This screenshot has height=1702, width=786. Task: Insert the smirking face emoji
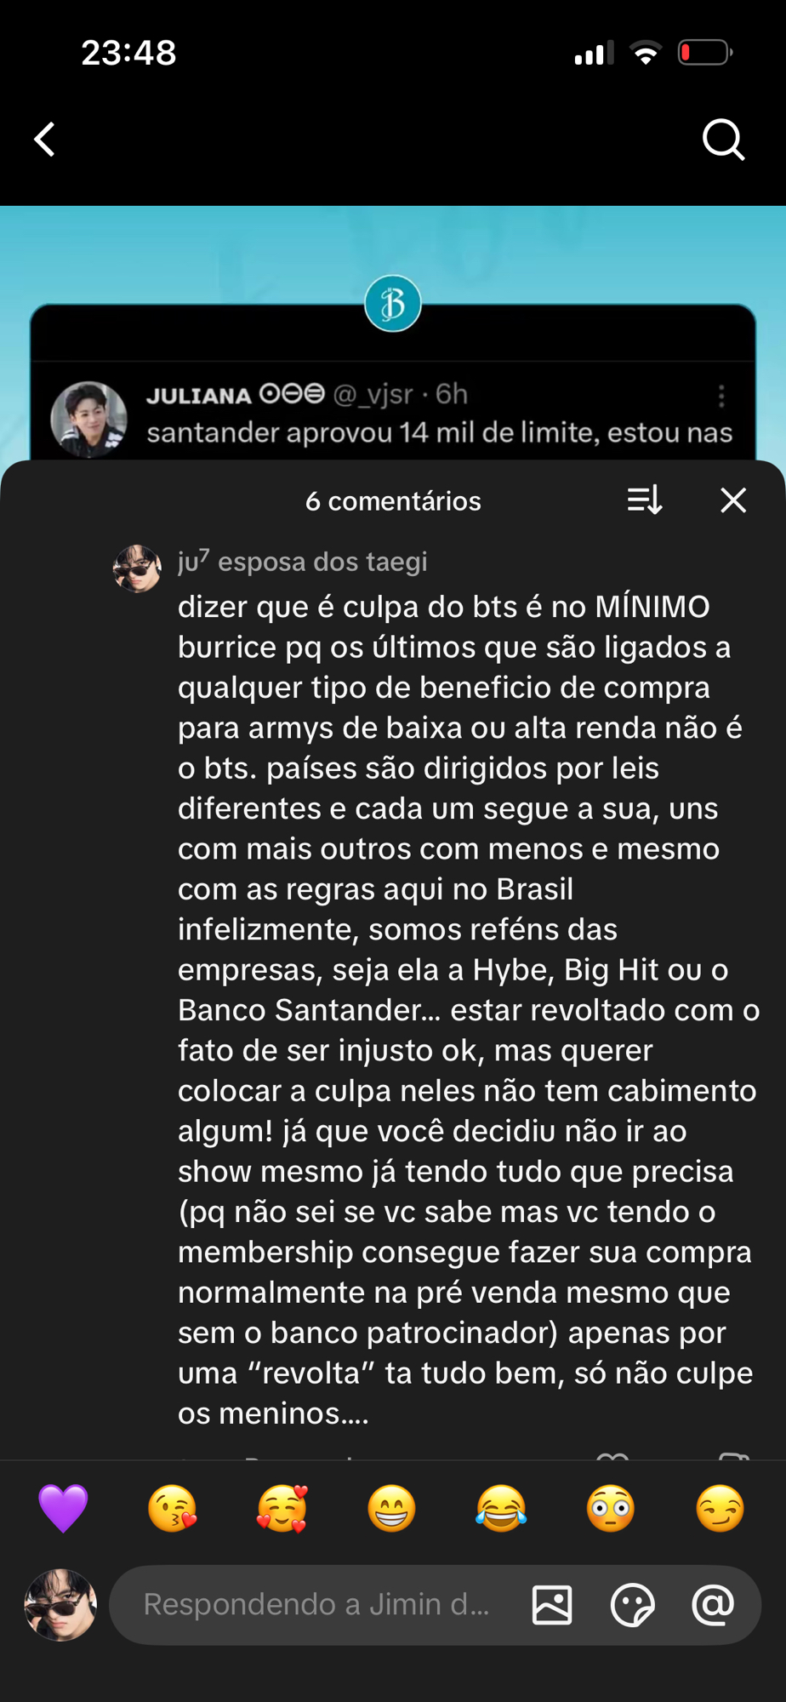720,1508
